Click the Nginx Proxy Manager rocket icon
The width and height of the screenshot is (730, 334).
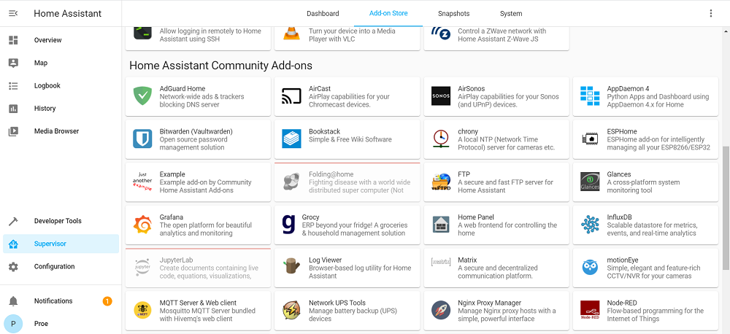[x=441, y=310]
